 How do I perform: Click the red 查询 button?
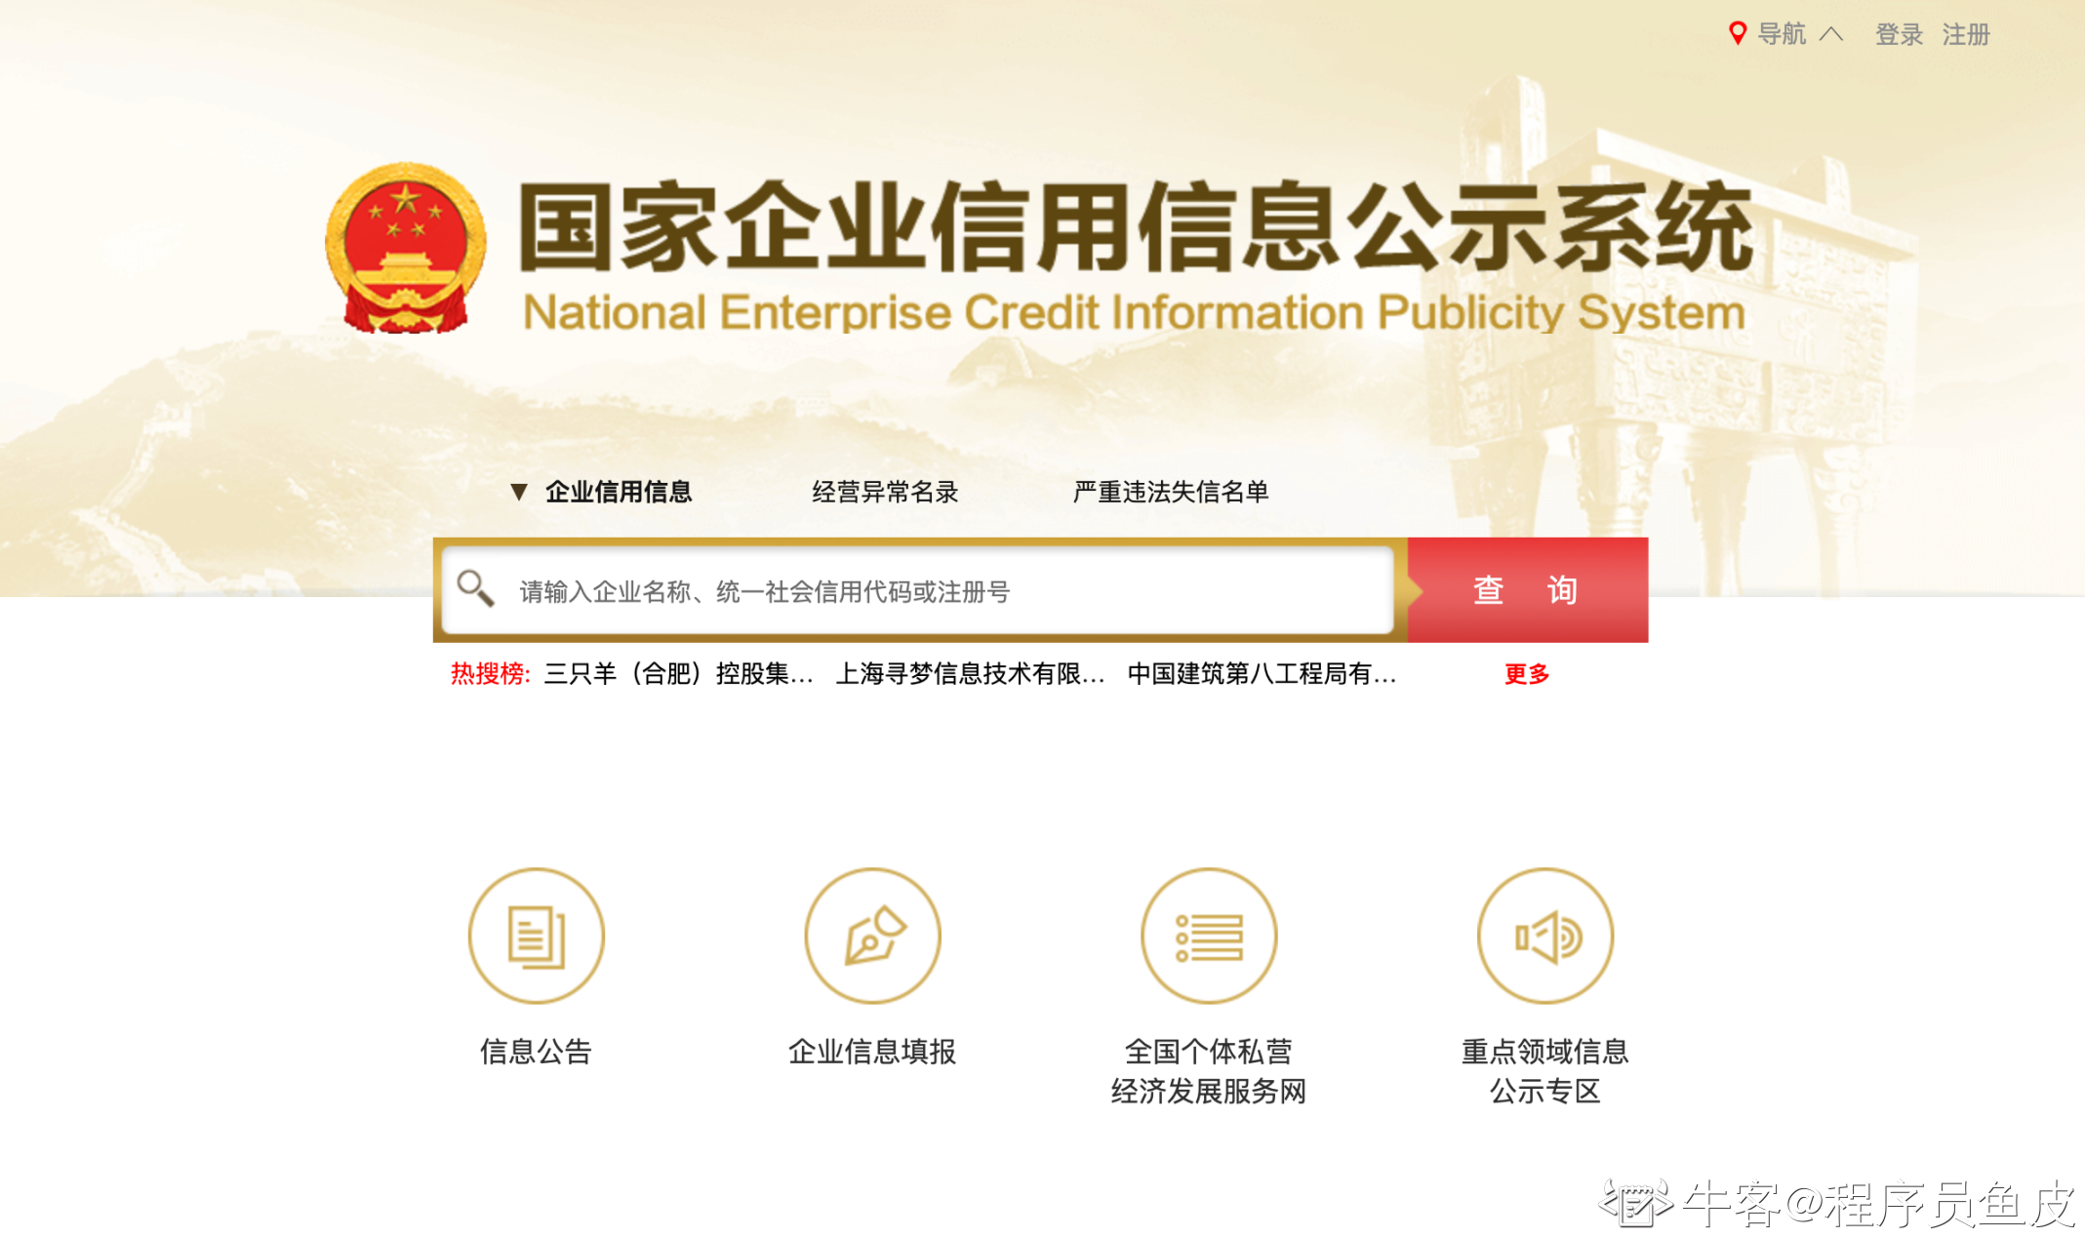1527,589
